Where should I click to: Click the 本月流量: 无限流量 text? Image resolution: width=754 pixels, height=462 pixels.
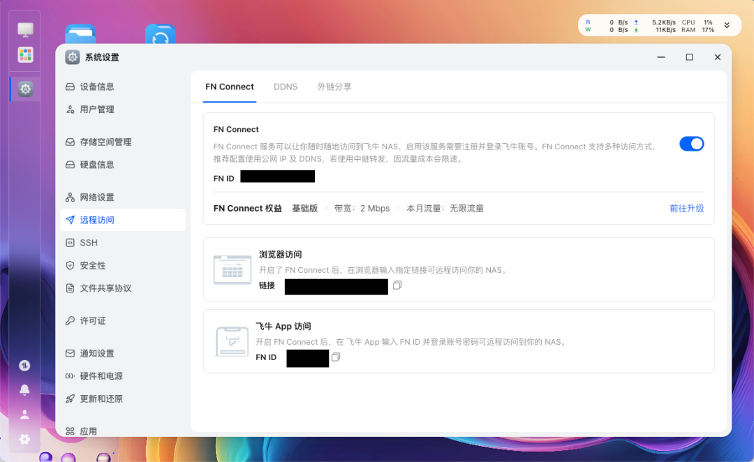tap(445, 208)
